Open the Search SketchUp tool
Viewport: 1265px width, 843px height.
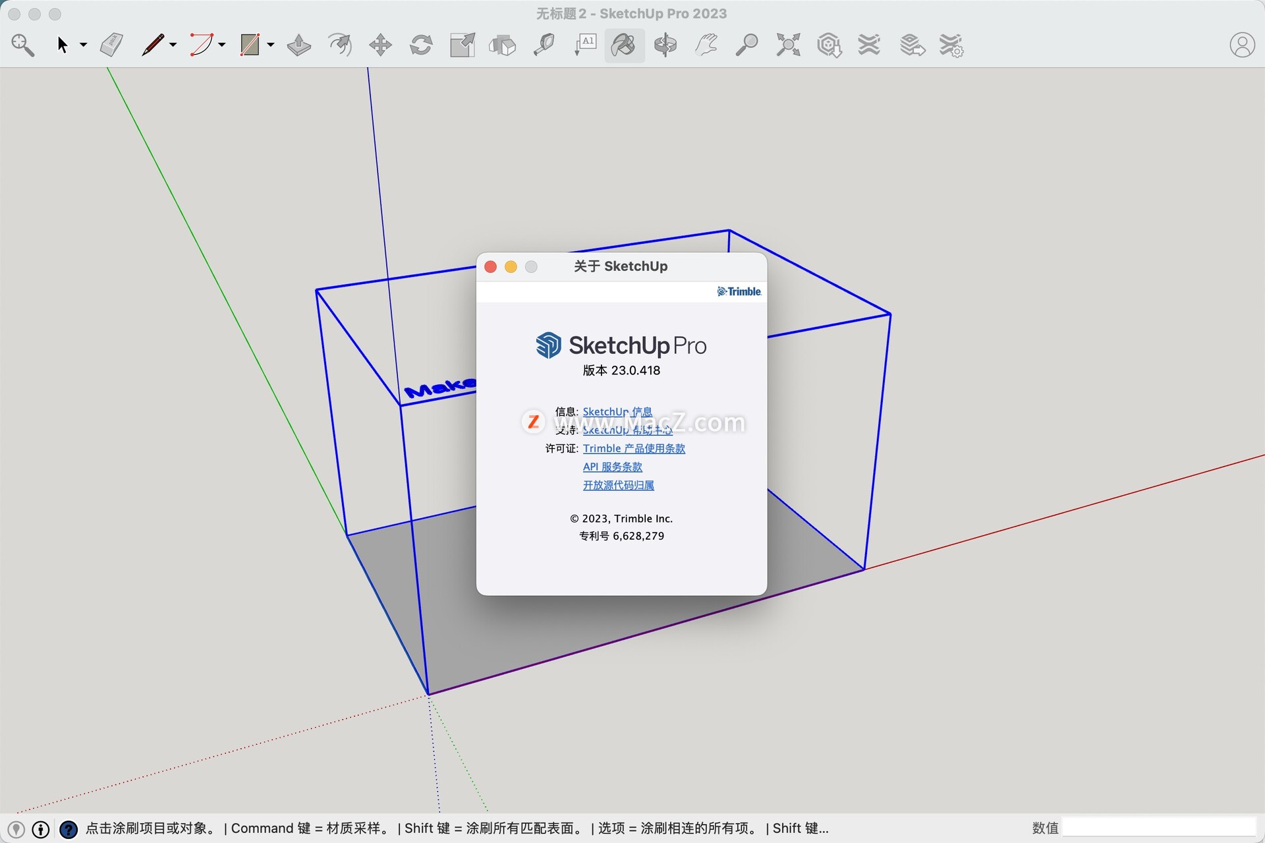tap(22, 45)
